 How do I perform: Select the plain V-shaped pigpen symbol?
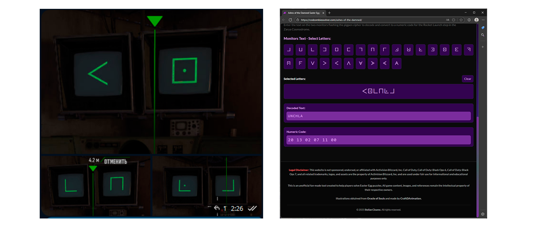313,63
